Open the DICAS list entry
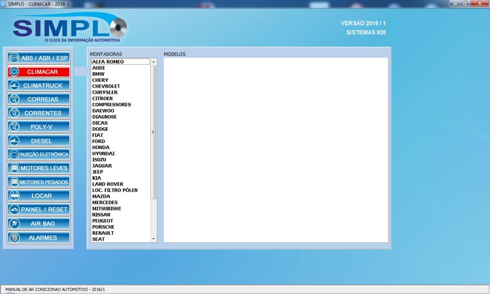Image resolution: width=490 pixels, height=294 pixels. click(120, 123)
